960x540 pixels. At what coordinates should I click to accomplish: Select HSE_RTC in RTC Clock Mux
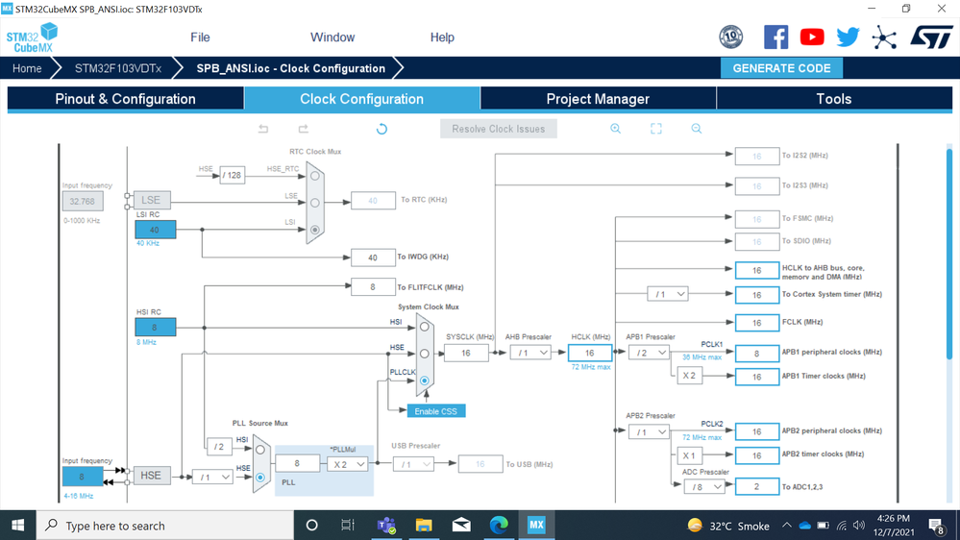(314, 176)
